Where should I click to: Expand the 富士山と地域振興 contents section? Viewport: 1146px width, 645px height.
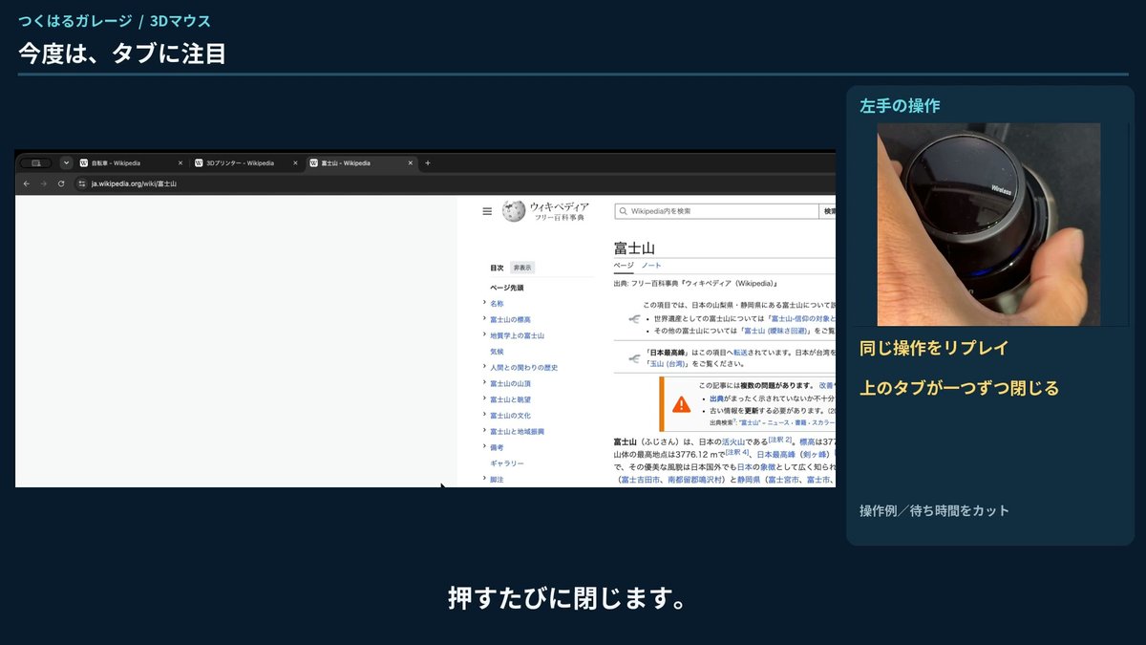pos(485,431)
